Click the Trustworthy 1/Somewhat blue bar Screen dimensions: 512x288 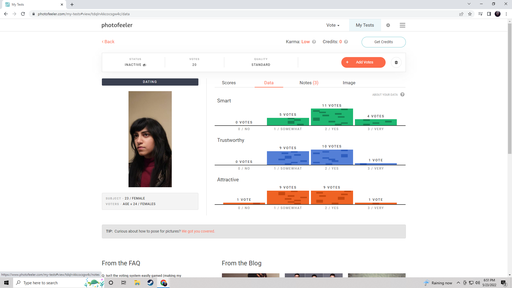tap(288, 158)
